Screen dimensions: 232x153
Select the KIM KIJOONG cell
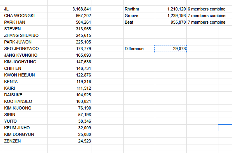pyautogui.click(x=25, y=108)
